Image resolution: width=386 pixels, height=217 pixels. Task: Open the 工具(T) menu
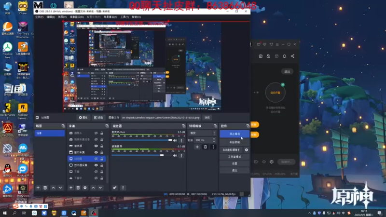124,17
